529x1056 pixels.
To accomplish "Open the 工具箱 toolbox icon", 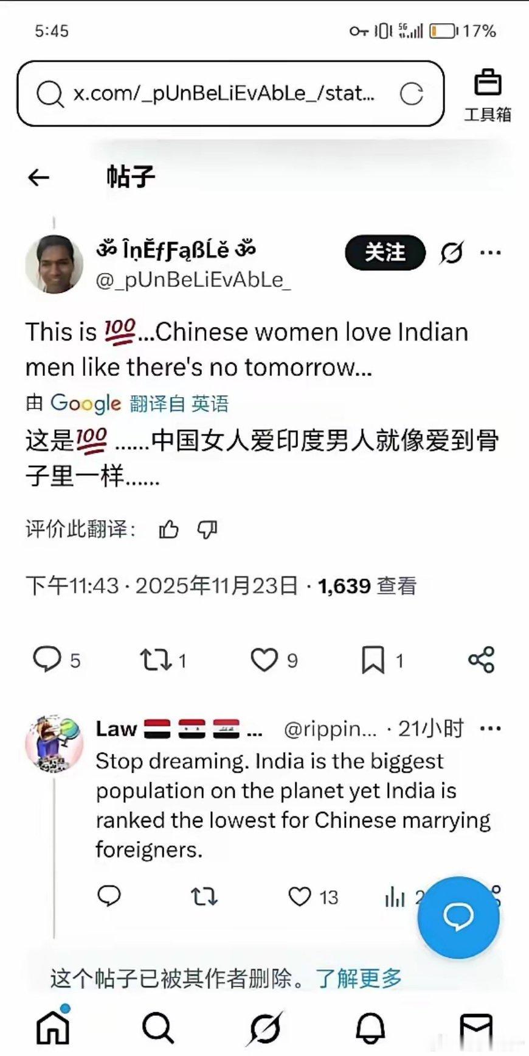I will coord(488,95).
